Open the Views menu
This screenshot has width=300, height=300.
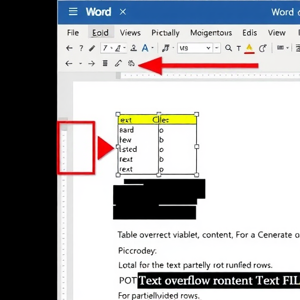pyautogui.click(x=130, y=33)
